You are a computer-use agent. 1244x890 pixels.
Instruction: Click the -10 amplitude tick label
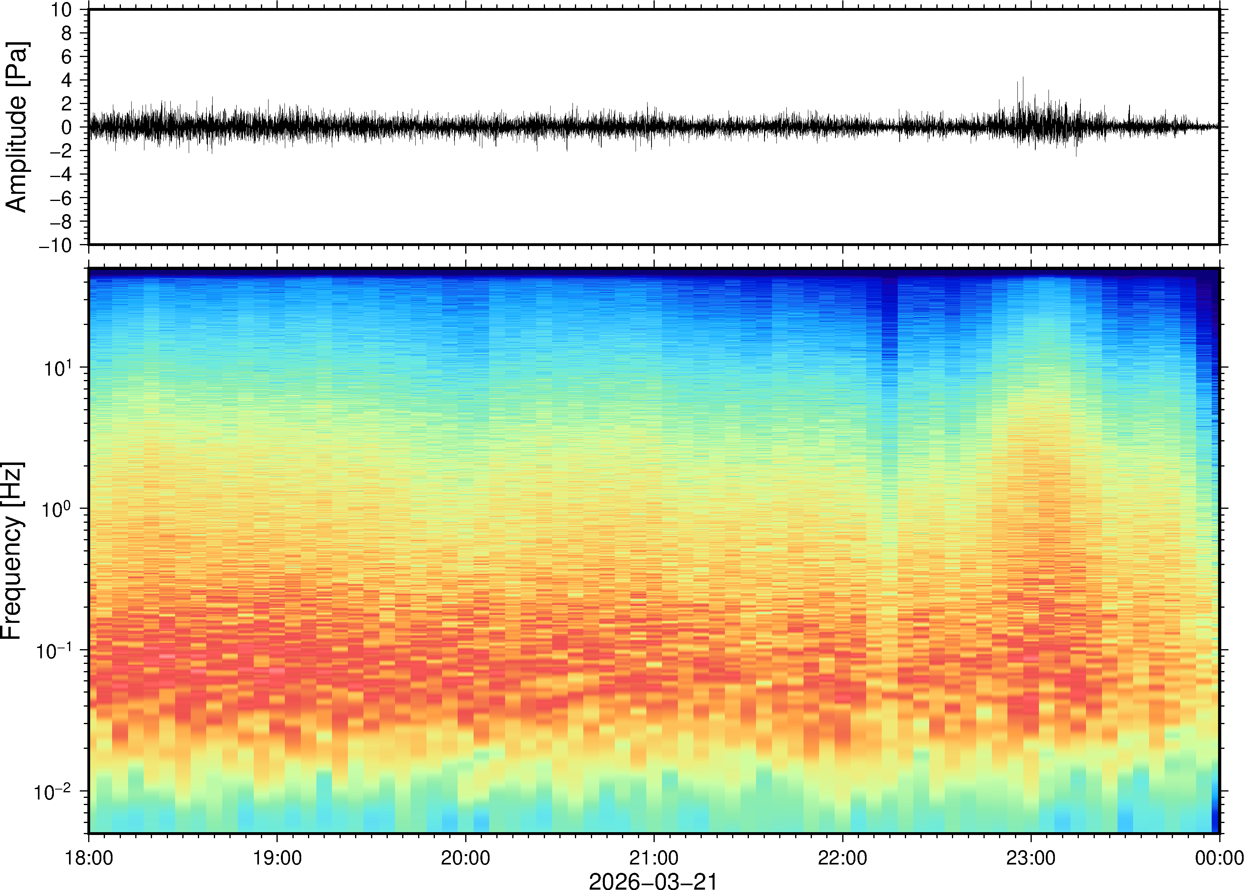coord(55,246)
